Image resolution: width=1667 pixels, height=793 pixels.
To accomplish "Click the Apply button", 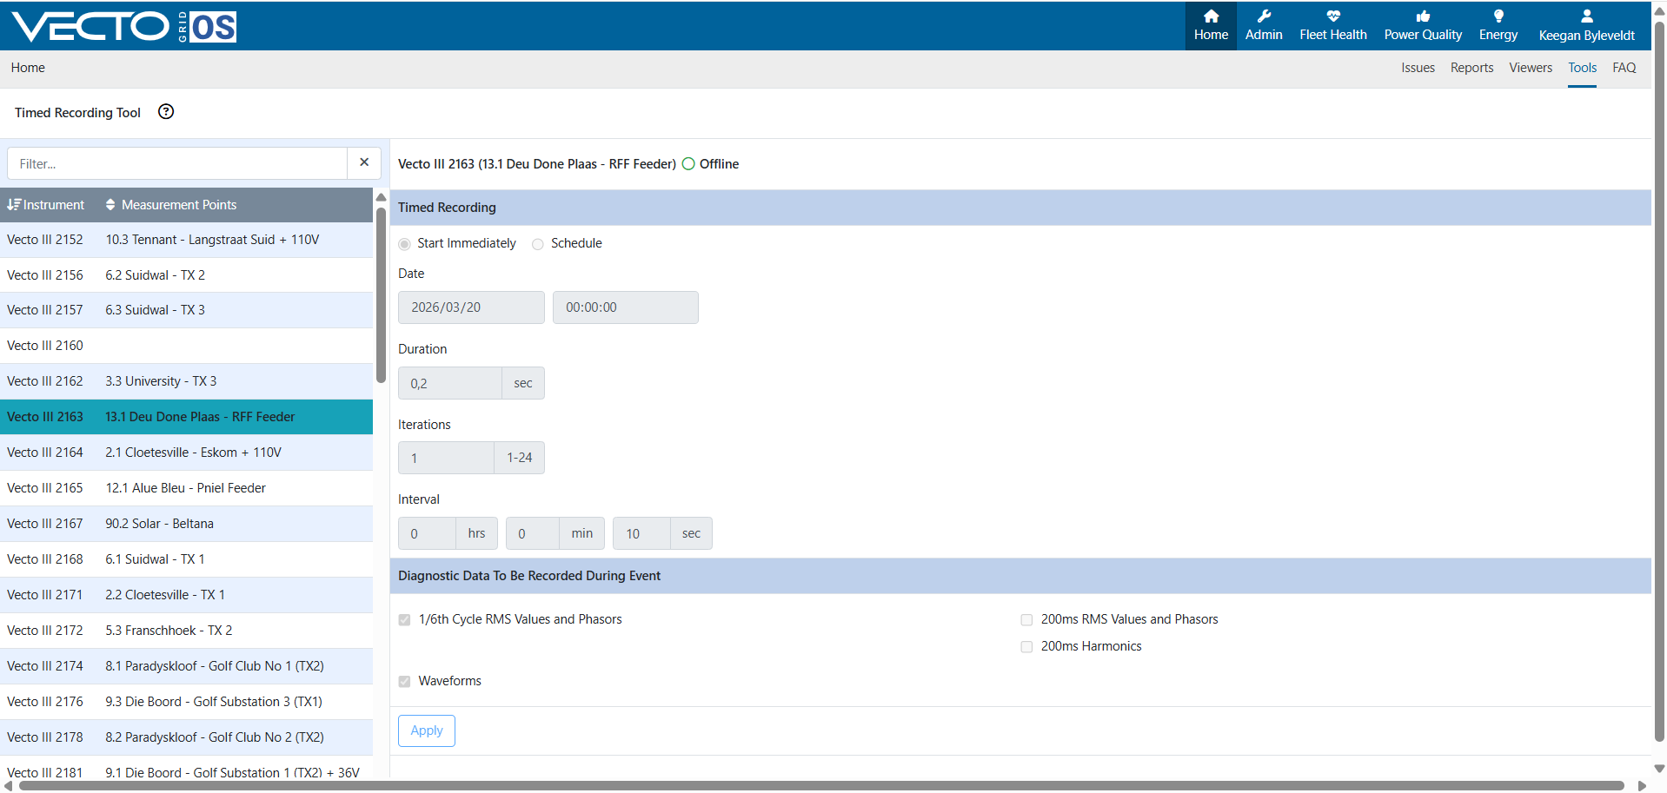I will pos(427,730).
